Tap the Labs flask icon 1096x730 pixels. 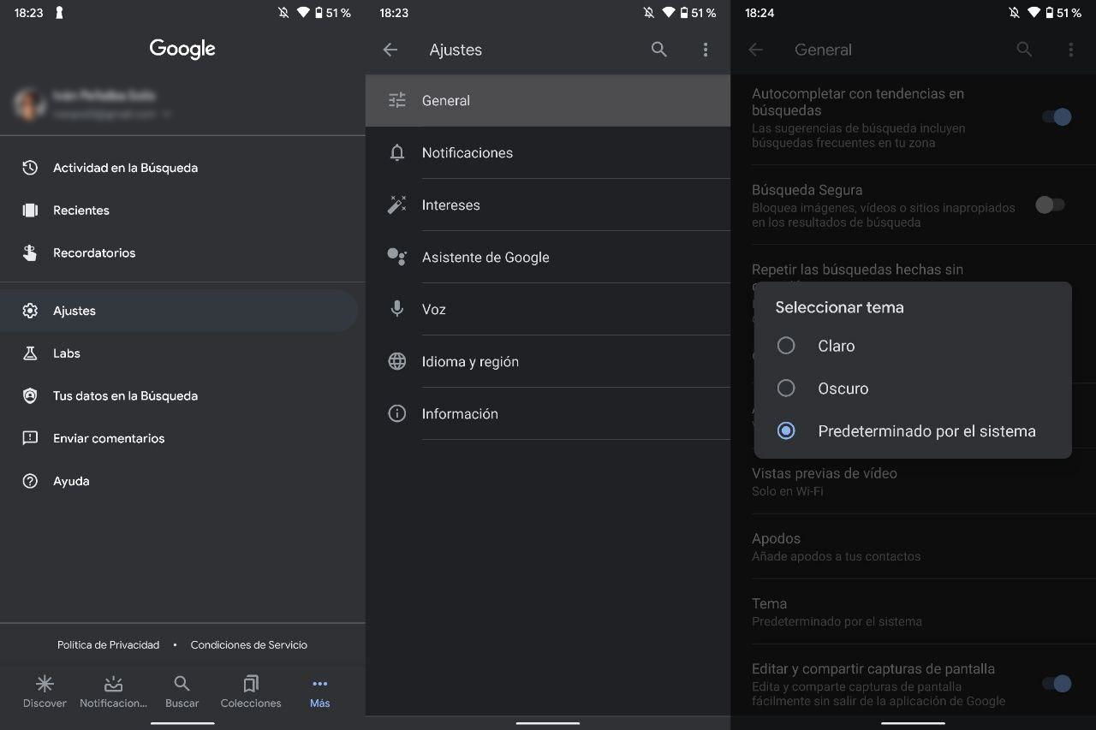tap(30, 353)
